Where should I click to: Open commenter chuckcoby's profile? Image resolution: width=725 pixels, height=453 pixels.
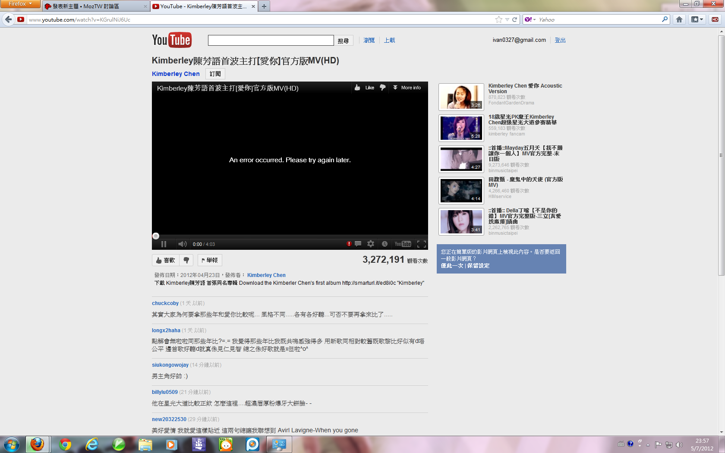point(165,303)
